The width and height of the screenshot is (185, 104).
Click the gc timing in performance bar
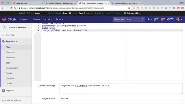[132, 13]
